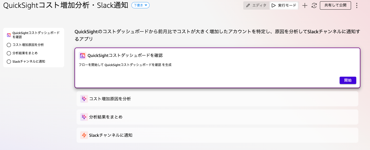Select the Slackチャンネルに通知 radio circle in the sidebar

tap(9, 62)
